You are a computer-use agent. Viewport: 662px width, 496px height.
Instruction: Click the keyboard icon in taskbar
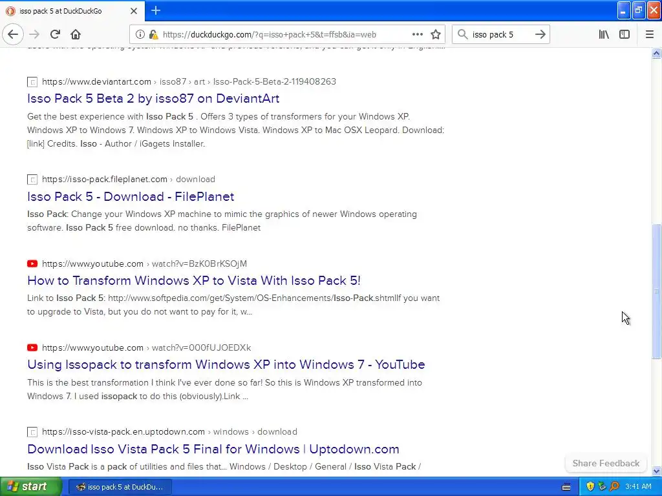click(566, 487)
